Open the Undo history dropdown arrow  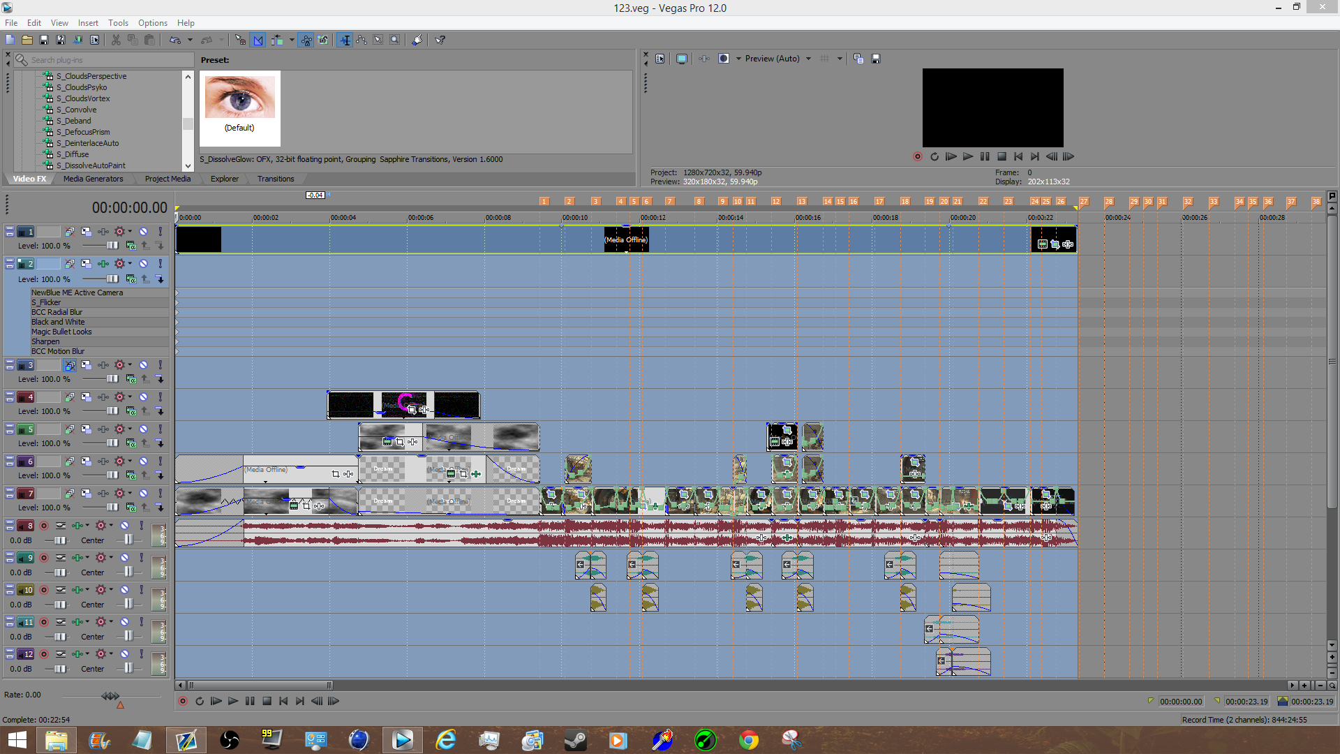pyautogui.click(x=190, y=40)
